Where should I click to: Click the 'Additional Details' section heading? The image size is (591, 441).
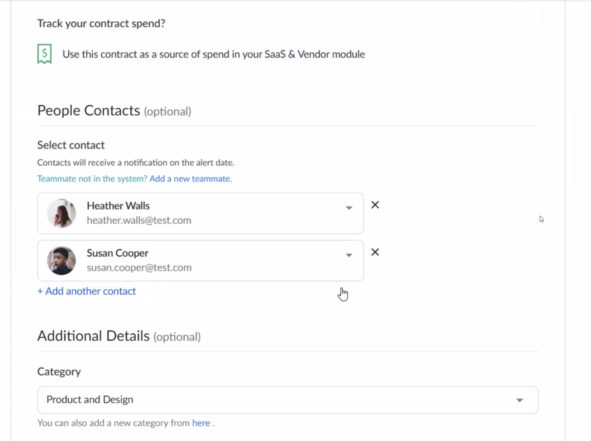pos(93,336)
